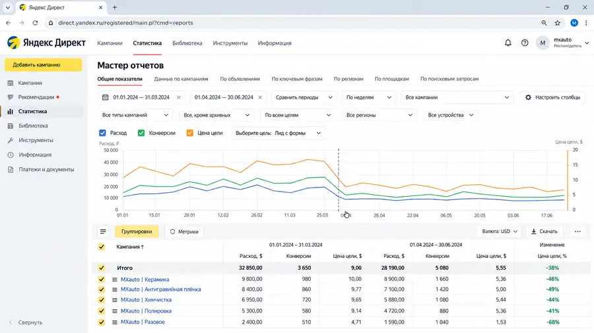Open the Кампании top menu
The width and height of the screenshot is (594, 333).
coord(110,43)
